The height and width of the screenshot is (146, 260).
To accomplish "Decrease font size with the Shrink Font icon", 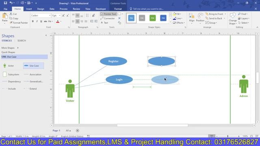I will (x=67, y=15).
